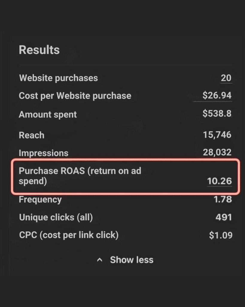Viewport: 245px width, 307px height.
Task: Select the 491 unique clicks value
Action: coord(223,217)
